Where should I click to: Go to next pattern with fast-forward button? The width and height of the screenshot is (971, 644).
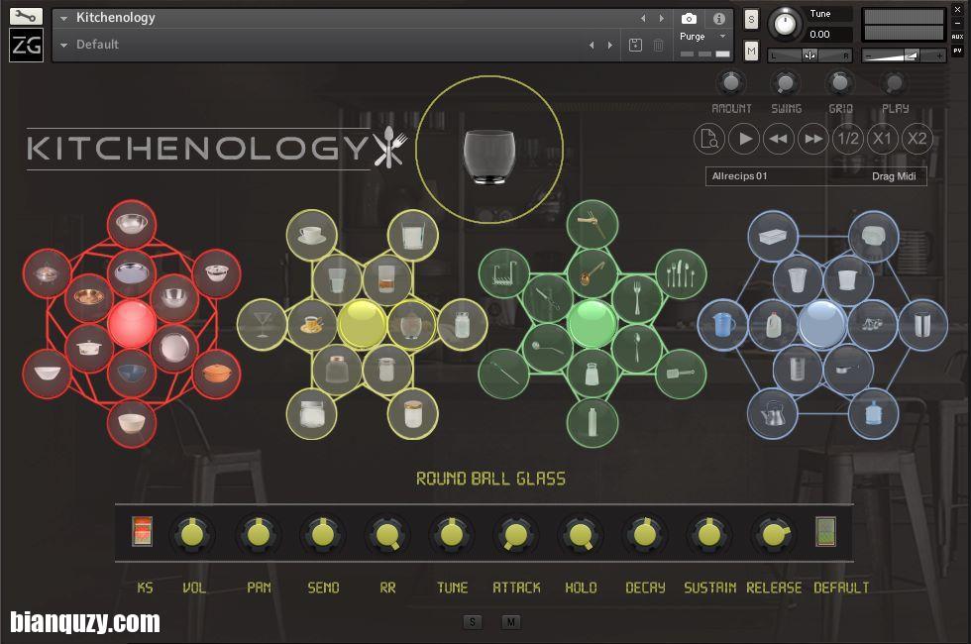pyautogui.click(x=813, y=139)
